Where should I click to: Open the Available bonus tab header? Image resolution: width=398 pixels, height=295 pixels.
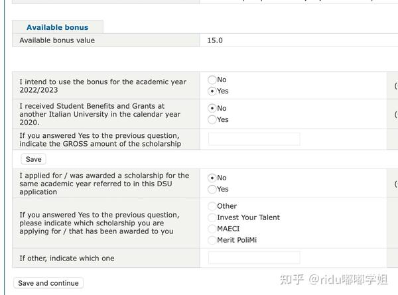click(x=58, y=27)
